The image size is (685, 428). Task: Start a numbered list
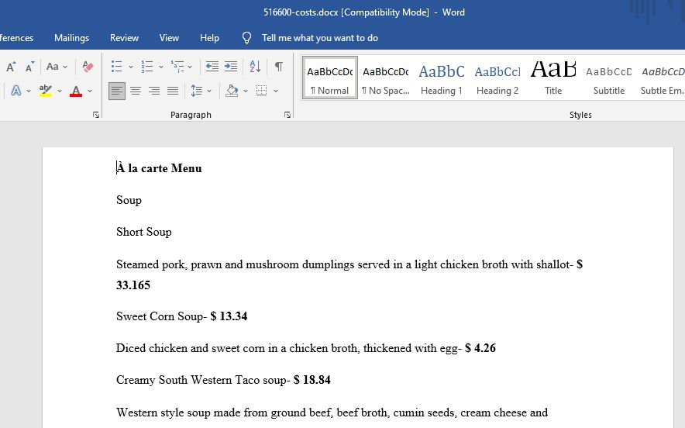click(x=146, y=67)
